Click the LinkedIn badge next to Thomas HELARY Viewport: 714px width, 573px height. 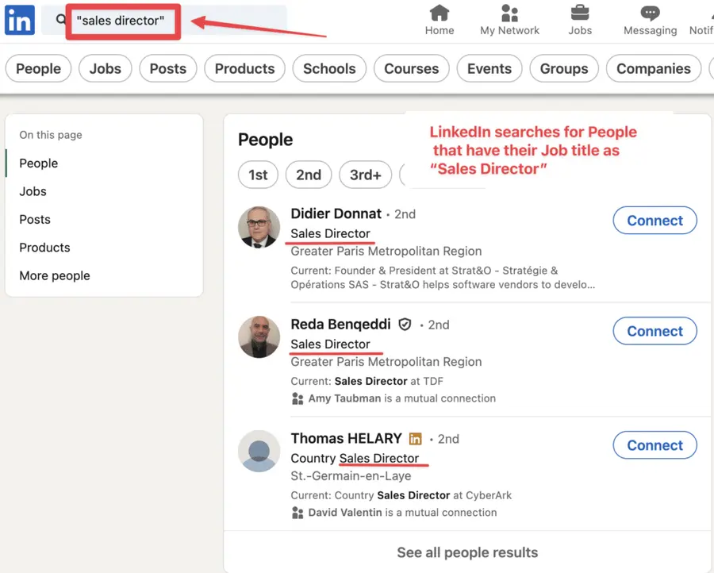pyautogui.click(x=416, y=438)
